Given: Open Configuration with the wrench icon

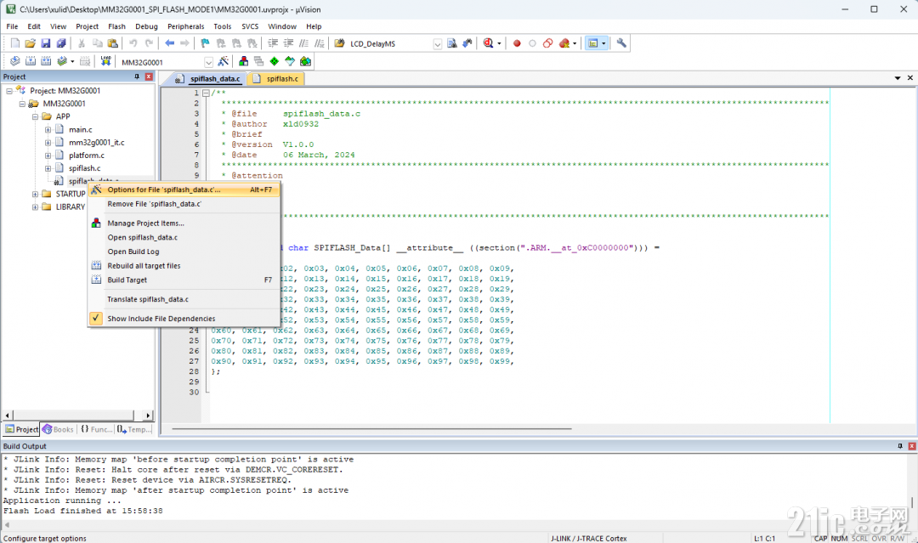Looking at the screenshot, I should (x=621, y=43).
